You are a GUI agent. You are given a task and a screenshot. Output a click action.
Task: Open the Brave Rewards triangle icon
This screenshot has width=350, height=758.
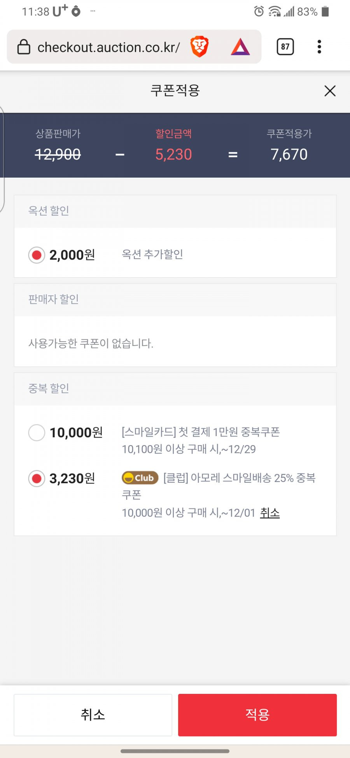coord(240,47)
